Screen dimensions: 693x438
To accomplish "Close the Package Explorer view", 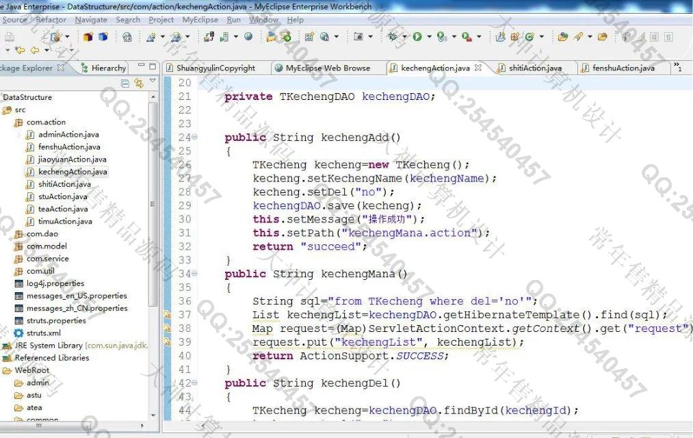I will coord(61,68).
